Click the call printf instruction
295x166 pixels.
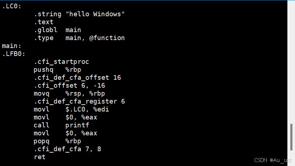(61, 125)
